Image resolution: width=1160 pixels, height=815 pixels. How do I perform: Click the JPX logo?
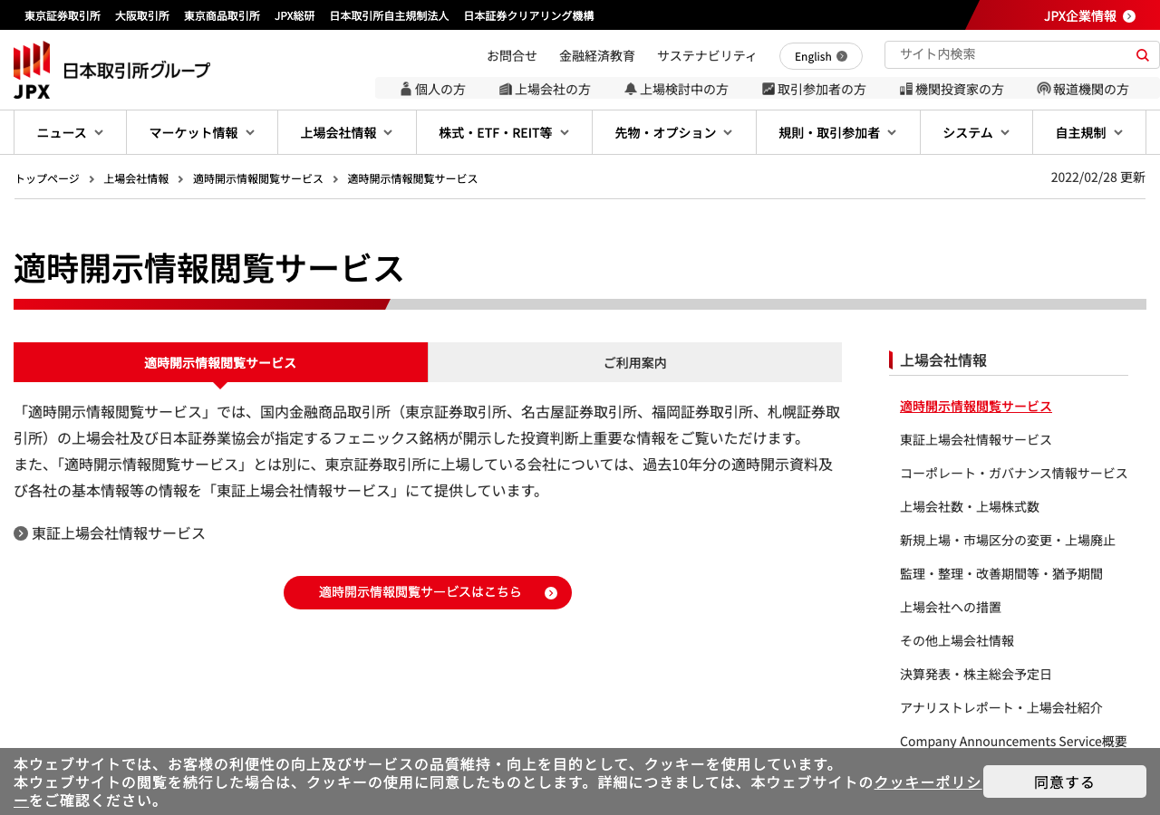[111, 70]
